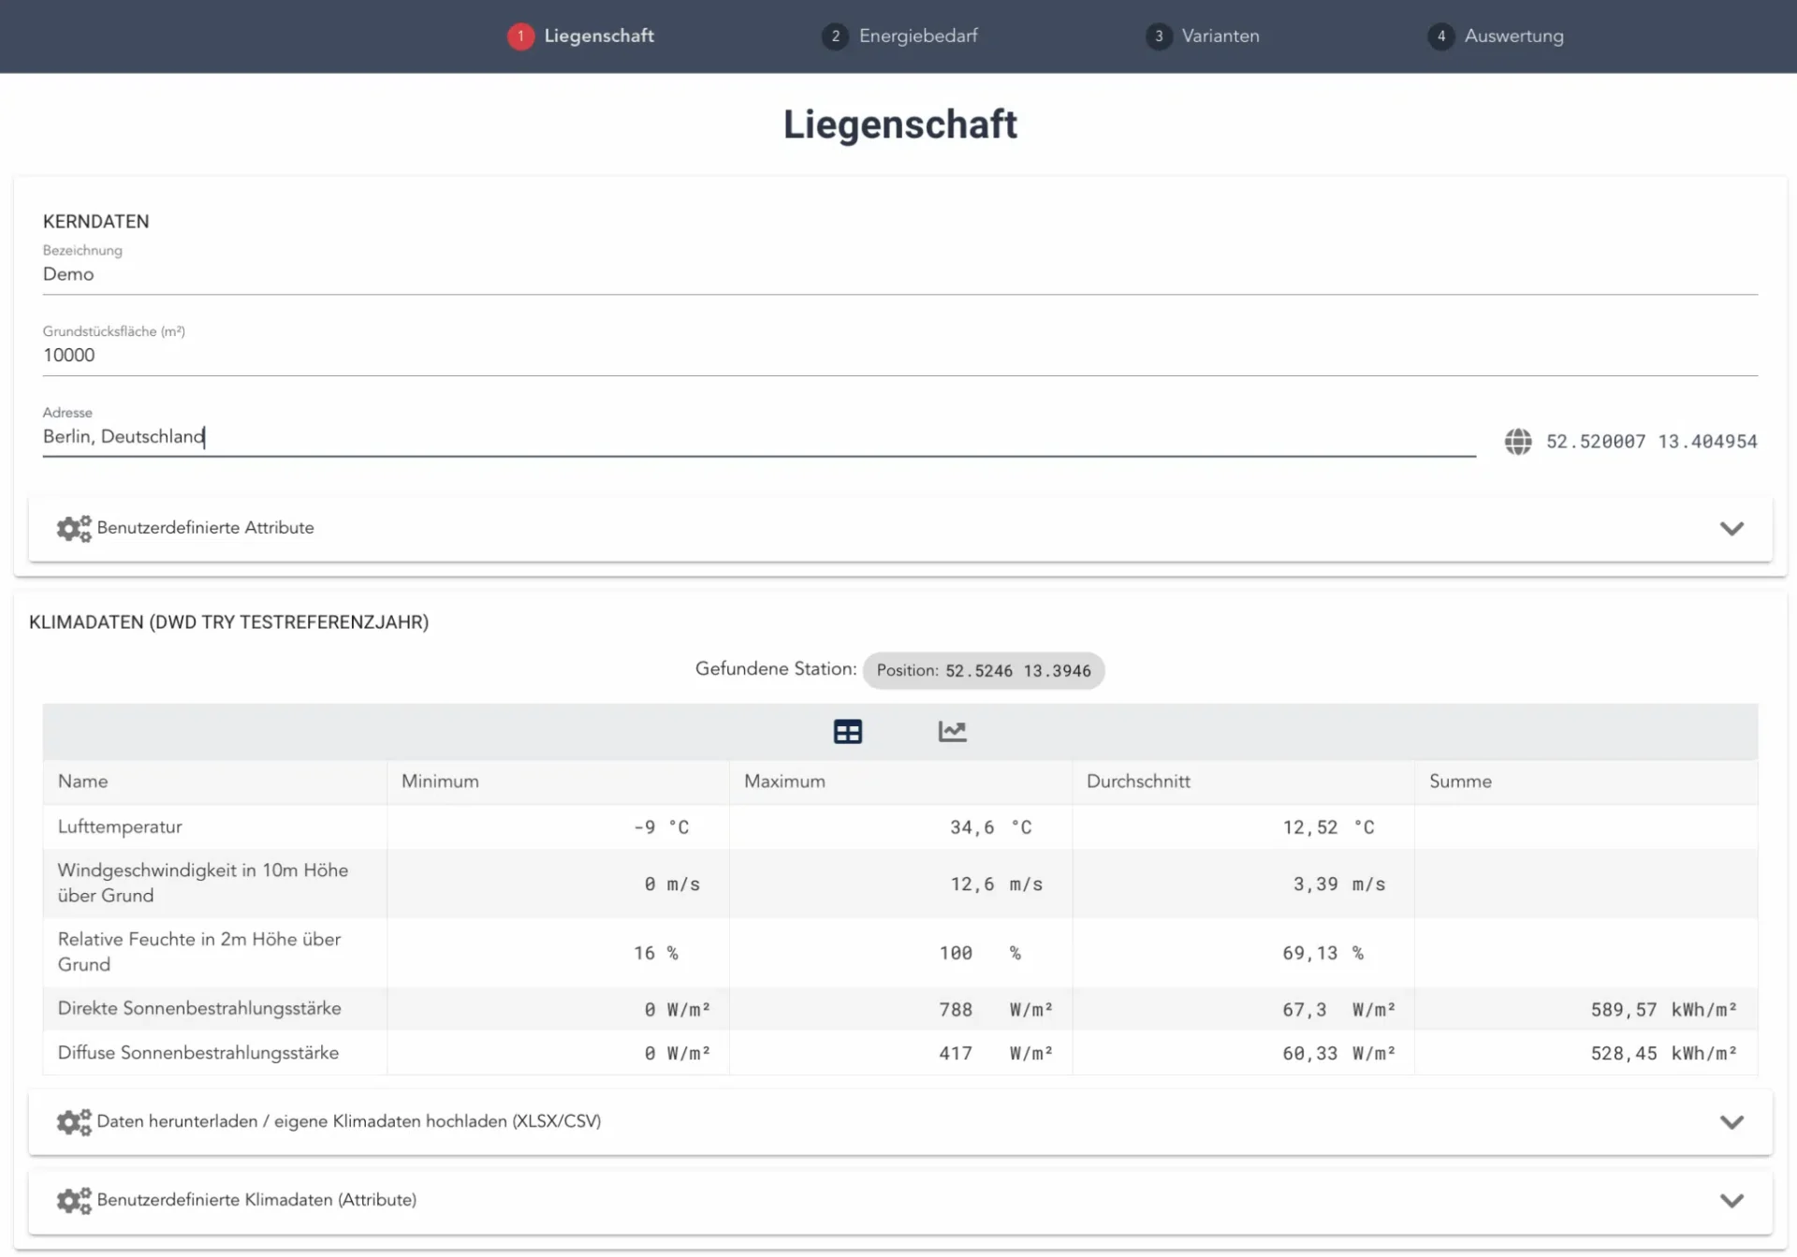
Task: Click step 1 red circle badge
Action: 520,37
